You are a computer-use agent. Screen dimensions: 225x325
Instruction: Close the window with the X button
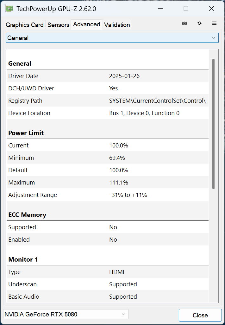click(x=211, y=9)
